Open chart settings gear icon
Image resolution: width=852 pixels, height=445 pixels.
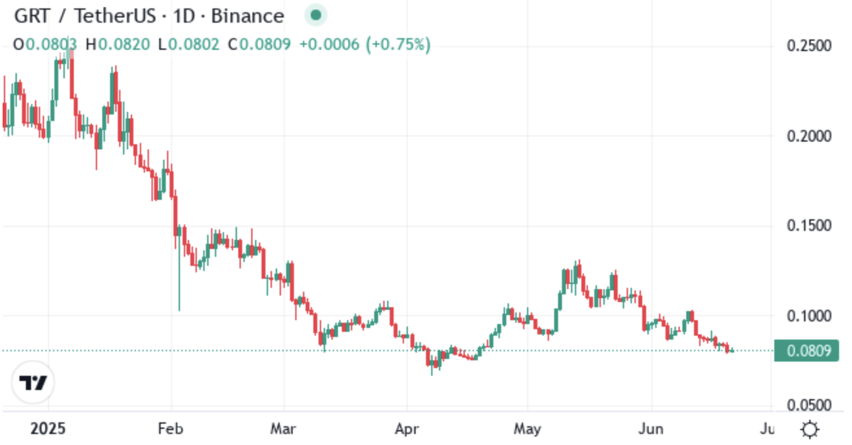[809, 429]
